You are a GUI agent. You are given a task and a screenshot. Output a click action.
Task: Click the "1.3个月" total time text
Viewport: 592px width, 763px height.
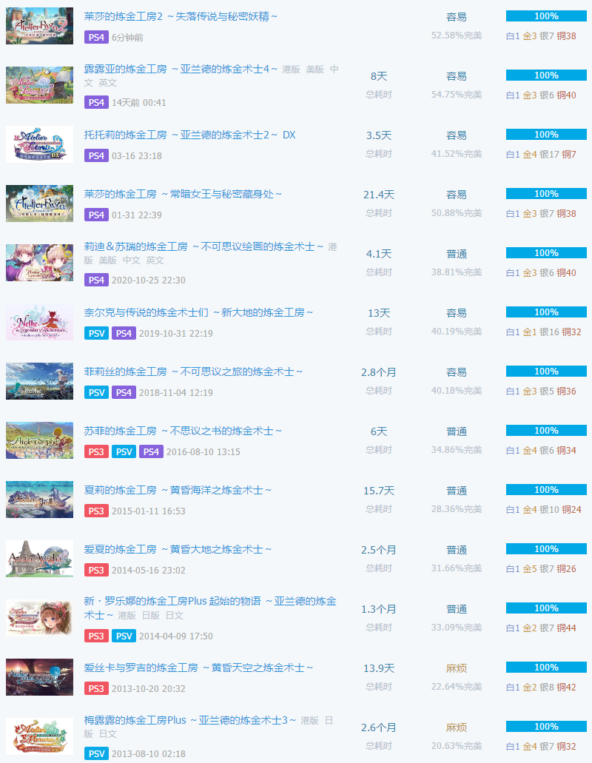click(379, 609)
